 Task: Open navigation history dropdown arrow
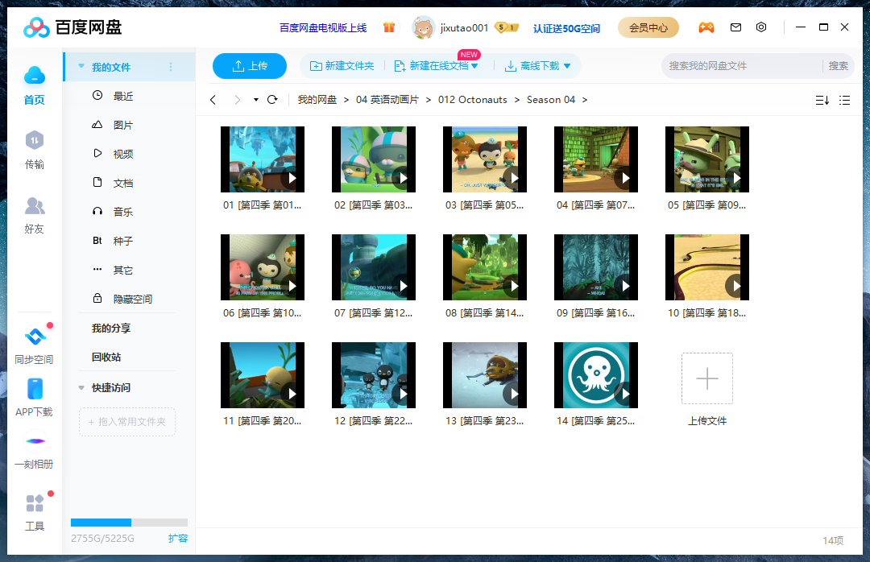click(256, 100)
